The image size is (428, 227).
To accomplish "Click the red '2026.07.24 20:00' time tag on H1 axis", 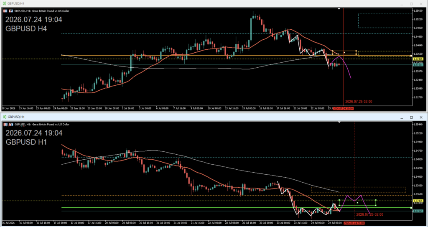I will (x=354, y=223).
